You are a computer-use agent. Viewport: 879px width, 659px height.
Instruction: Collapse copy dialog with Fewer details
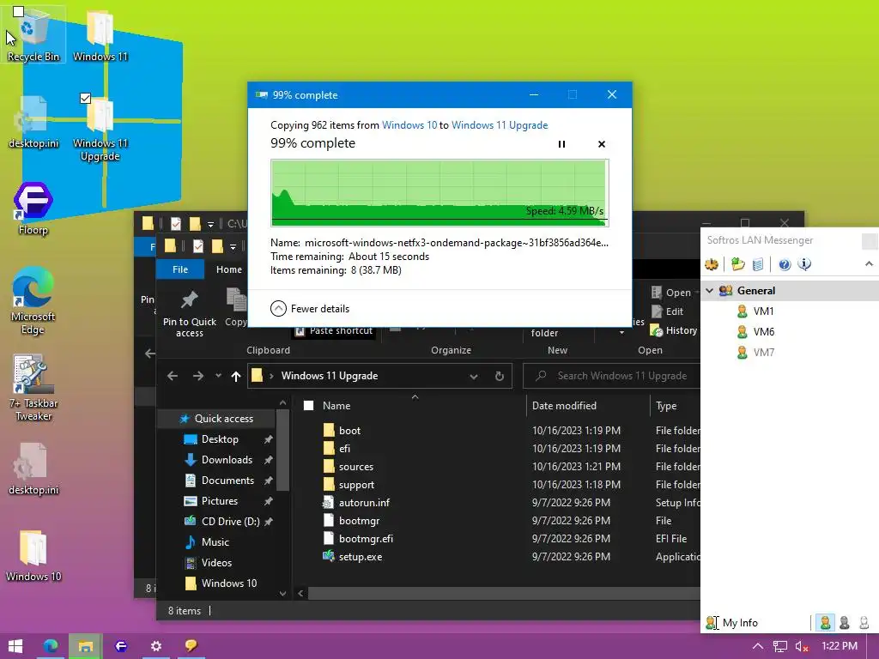[309, 309]
